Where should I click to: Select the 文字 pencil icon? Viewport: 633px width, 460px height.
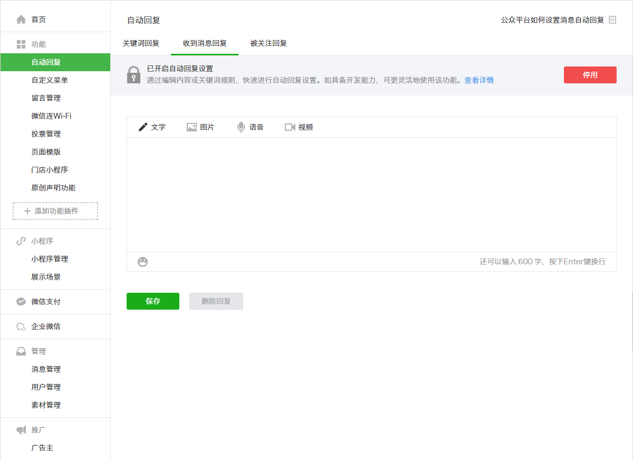coord(143,127)
